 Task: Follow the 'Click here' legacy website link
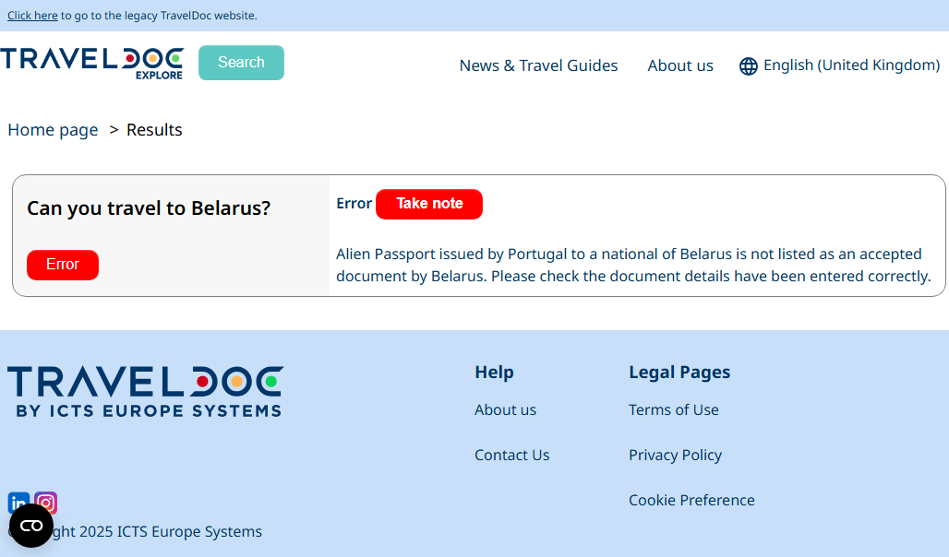pos(32,16)
